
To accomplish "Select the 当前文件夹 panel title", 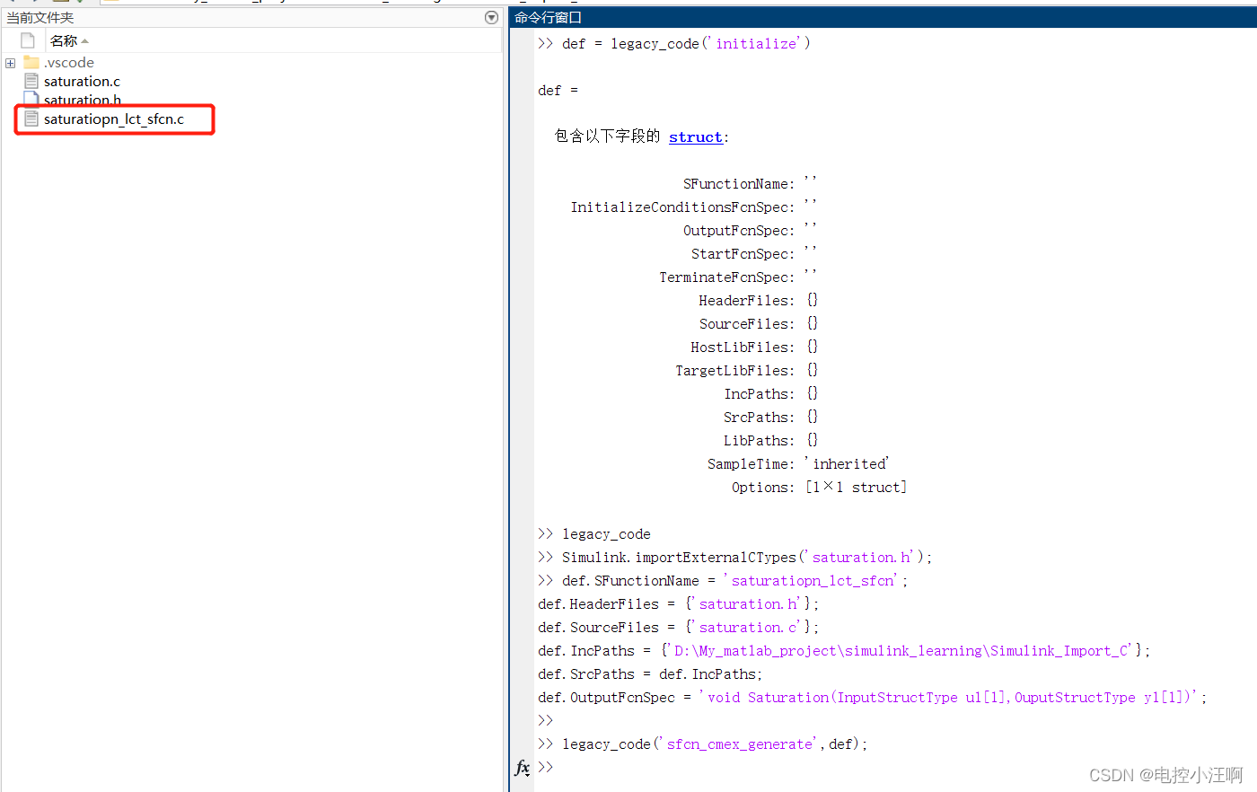I will pyautogui.click(x=42, y=17).
